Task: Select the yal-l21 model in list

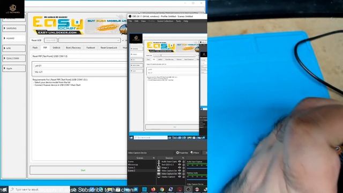Action: (x=80, y=65)
